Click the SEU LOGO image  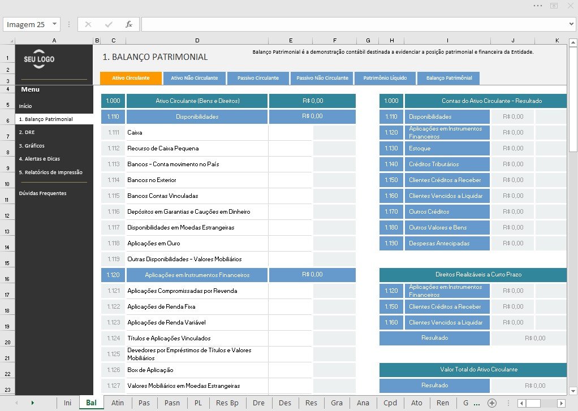click(x=39, y=59)
